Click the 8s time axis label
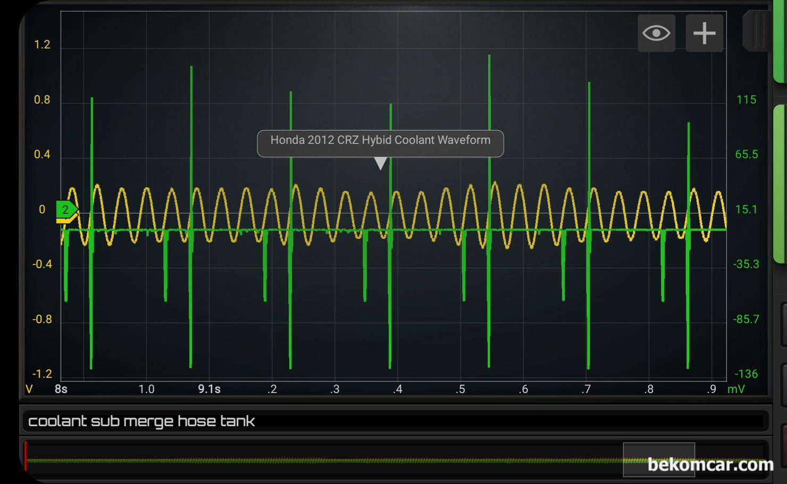 coord(61,389)
